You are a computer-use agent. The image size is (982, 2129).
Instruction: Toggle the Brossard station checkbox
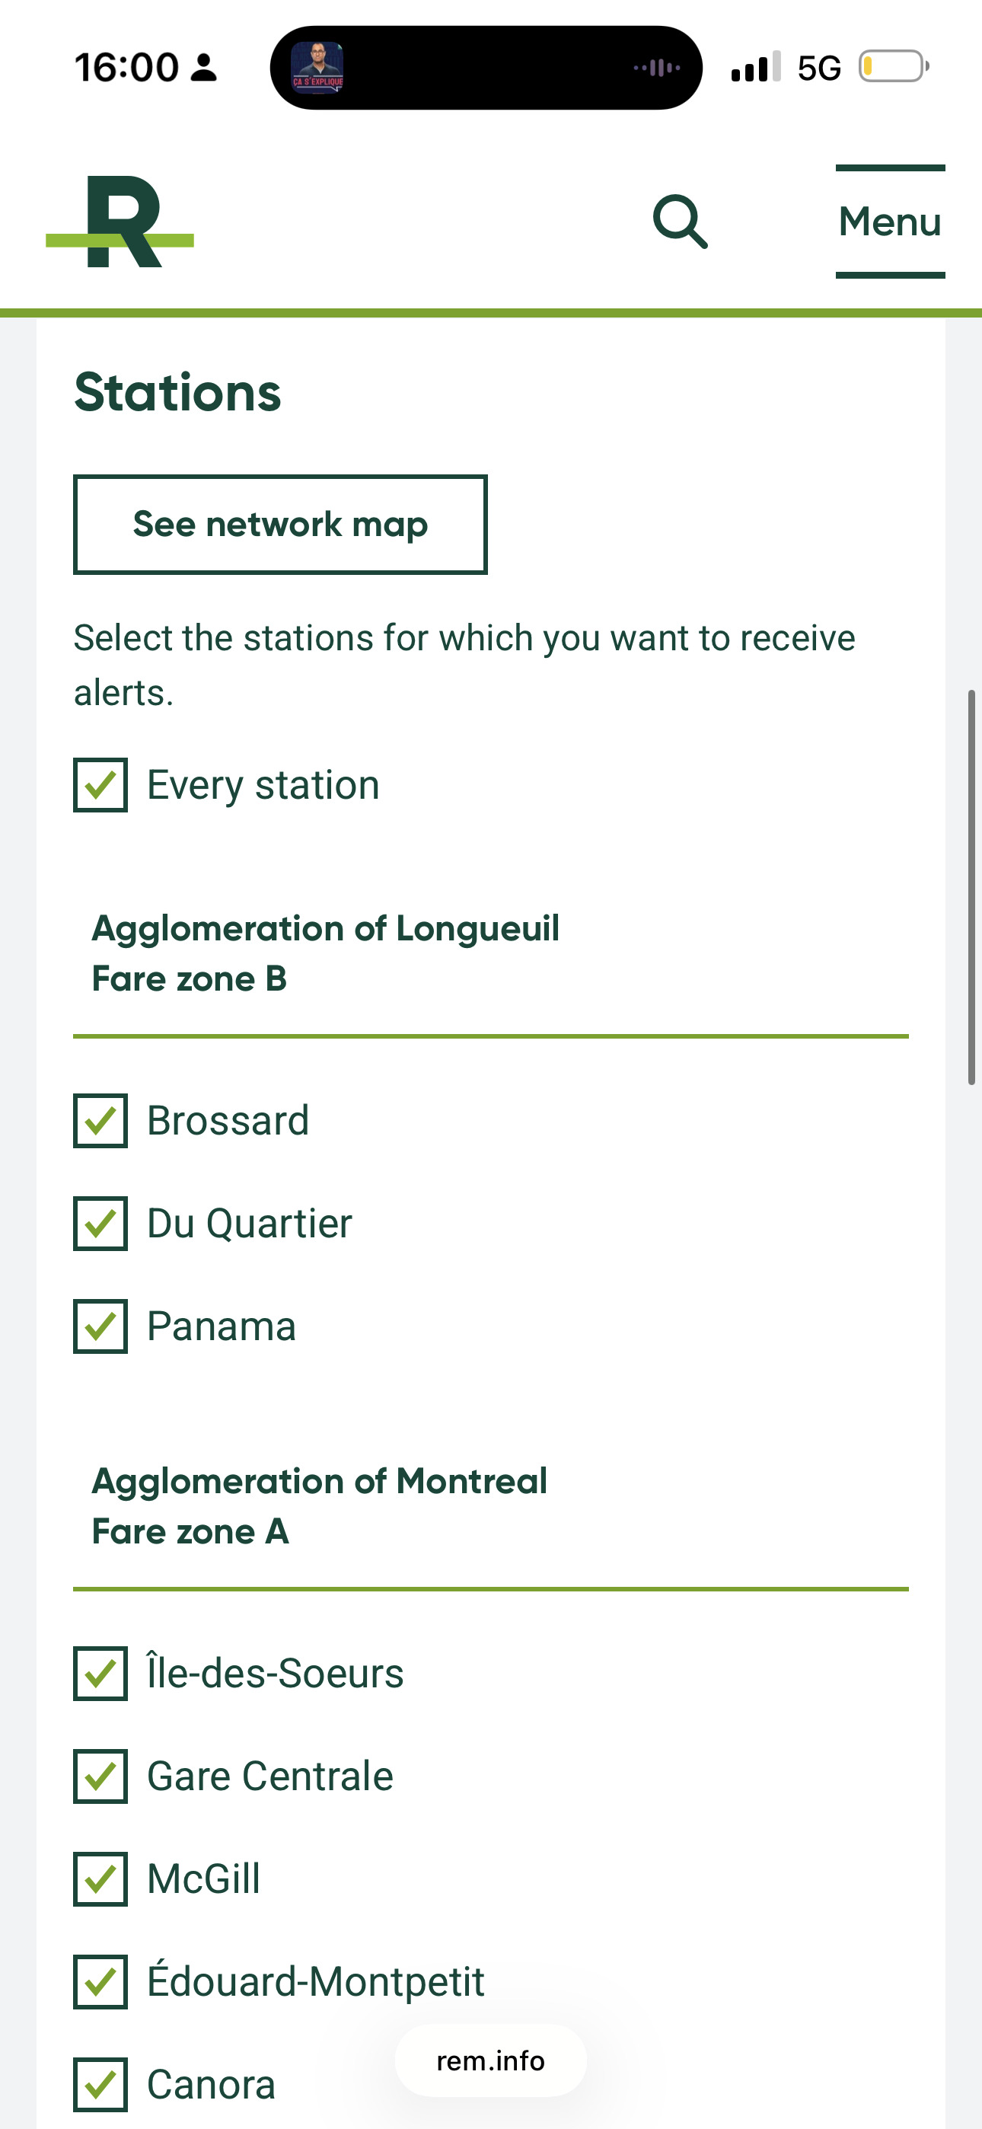[x=100, y=1121]
